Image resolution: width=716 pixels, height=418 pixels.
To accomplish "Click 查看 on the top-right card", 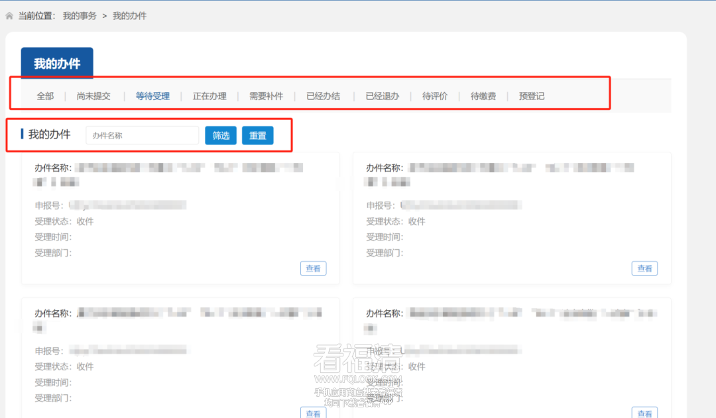I will [644, 268].
